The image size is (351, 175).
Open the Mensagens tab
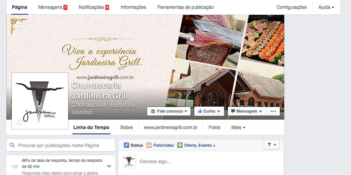pos(52,7)
